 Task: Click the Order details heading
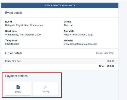(x=14, y=53)
